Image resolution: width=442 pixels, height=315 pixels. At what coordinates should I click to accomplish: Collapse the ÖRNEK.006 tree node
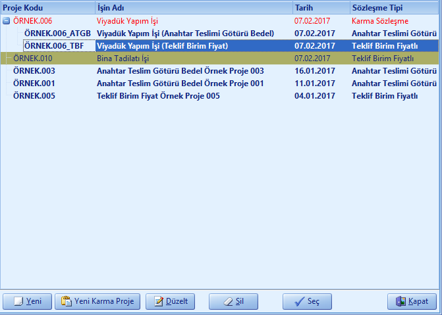point(7,21)
